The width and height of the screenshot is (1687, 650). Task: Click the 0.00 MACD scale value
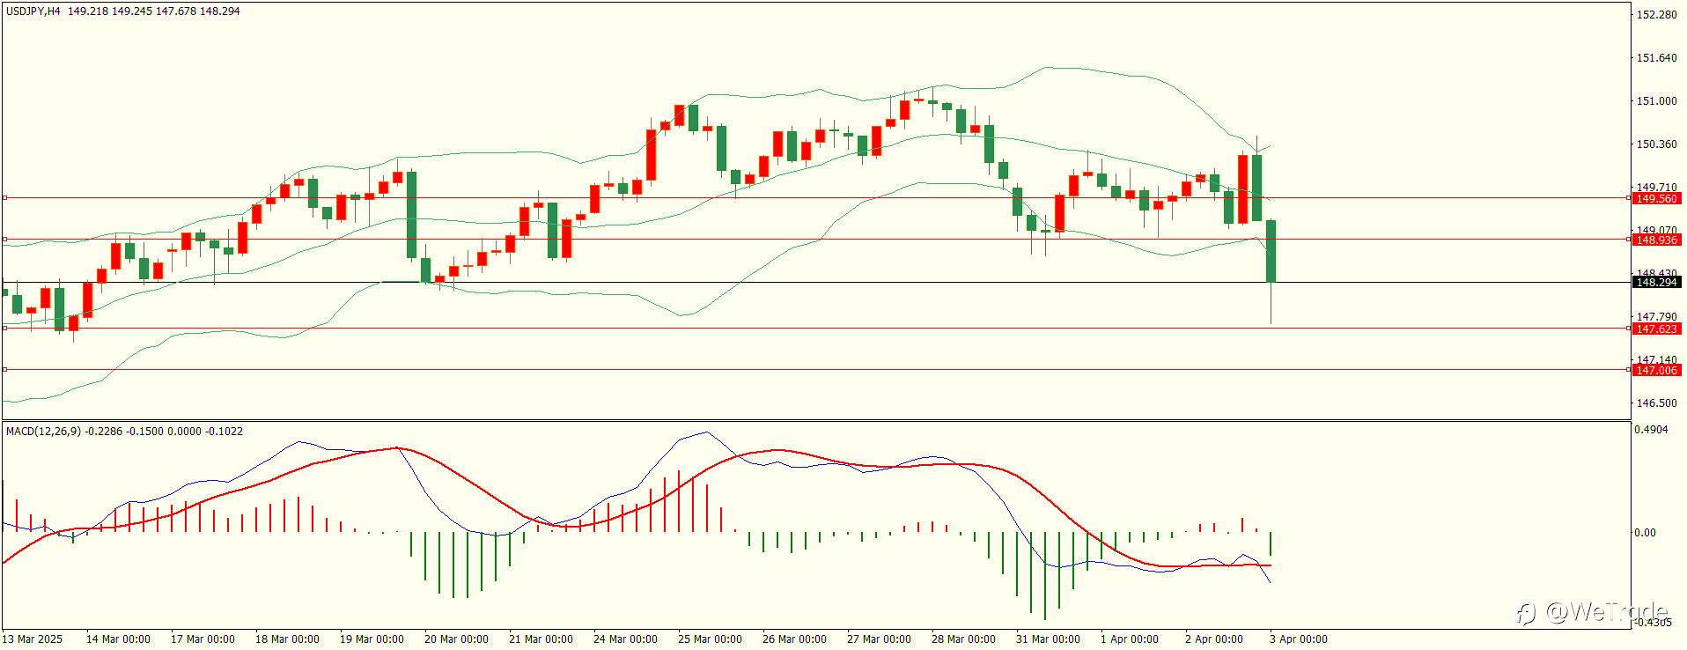click(1645, 533)
